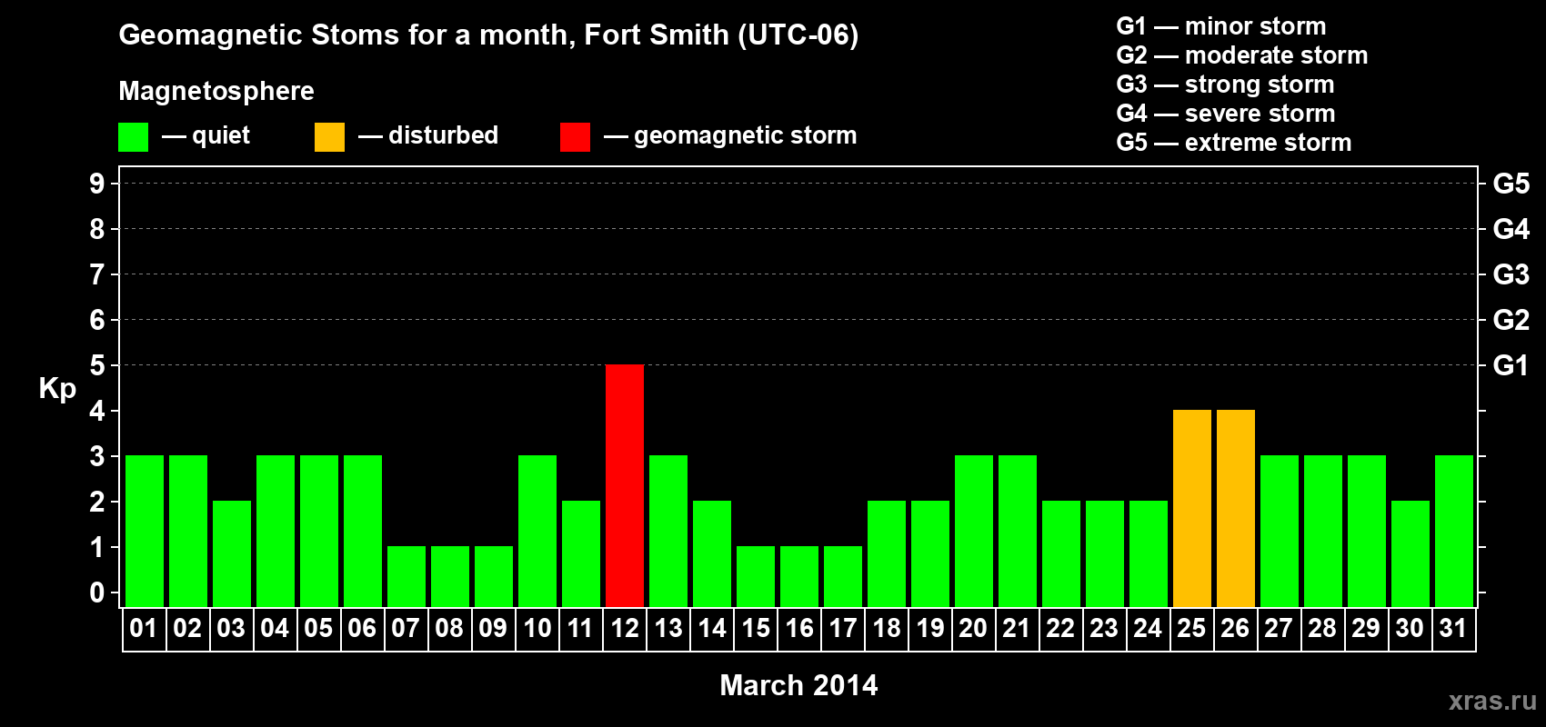Click the chart title text

point(488,35)
